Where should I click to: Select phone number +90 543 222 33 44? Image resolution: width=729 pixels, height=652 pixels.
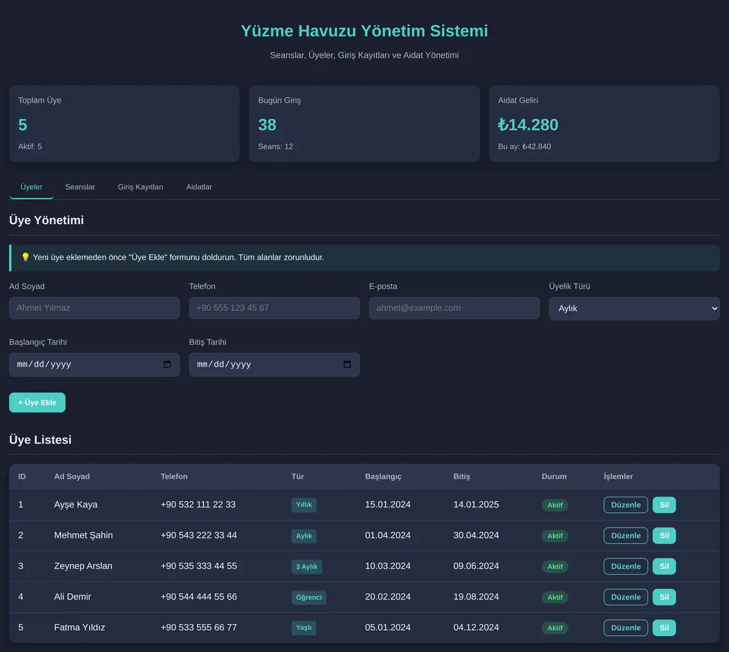click(199, 535)
